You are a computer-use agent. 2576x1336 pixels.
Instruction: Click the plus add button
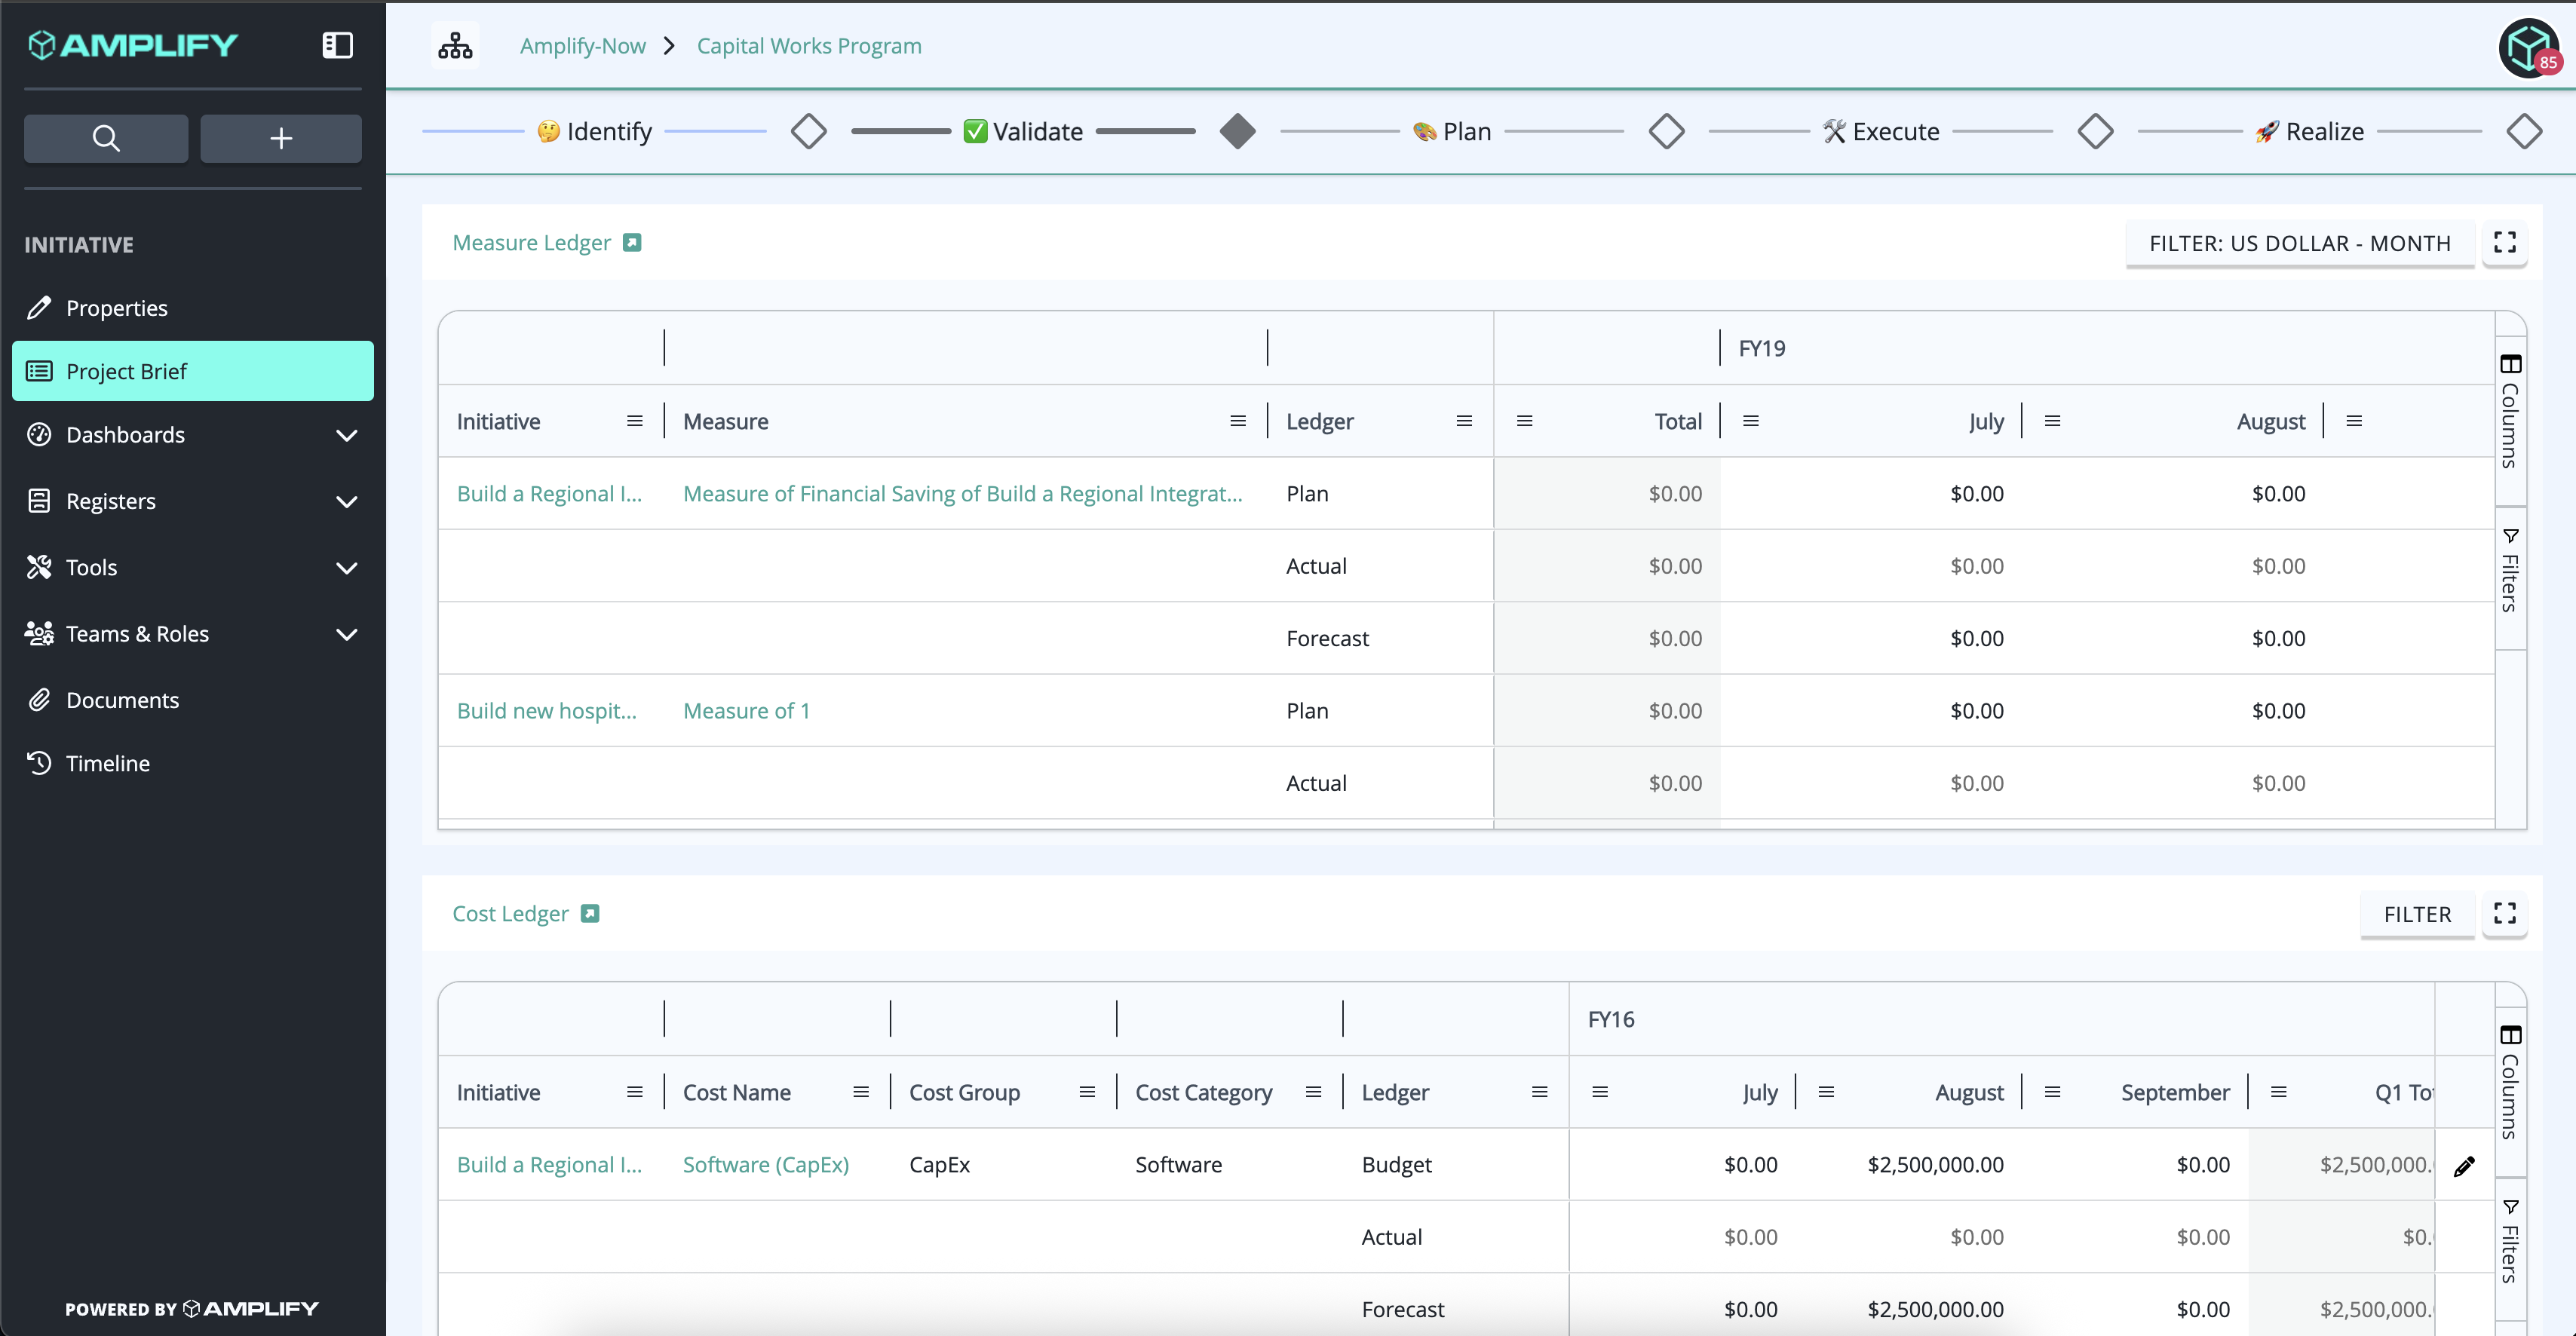coord(281,138)
